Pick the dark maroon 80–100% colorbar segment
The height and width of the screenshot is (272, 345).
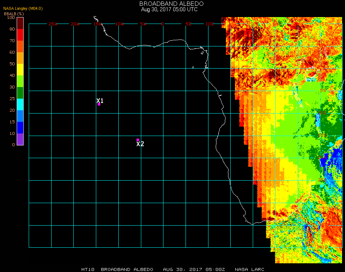coord(20,23)
